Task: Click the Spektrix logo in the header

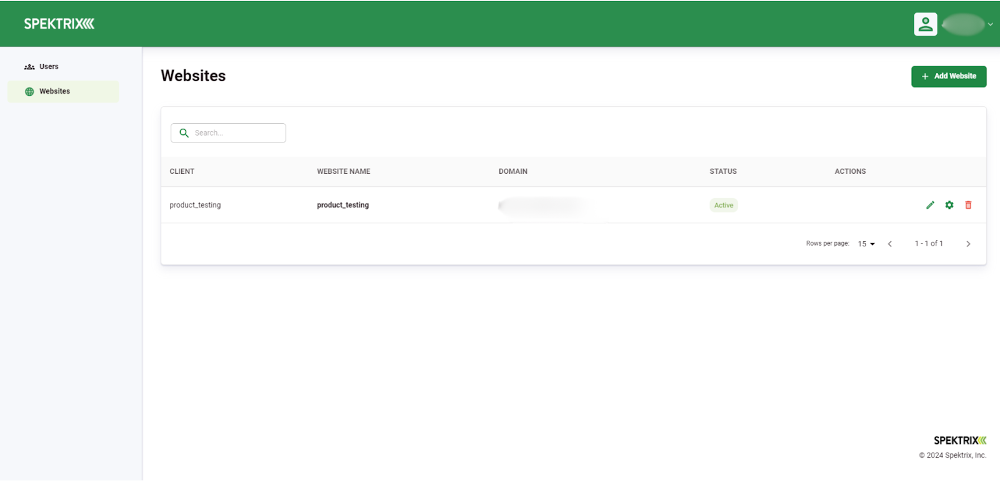Action: point(59,24)
